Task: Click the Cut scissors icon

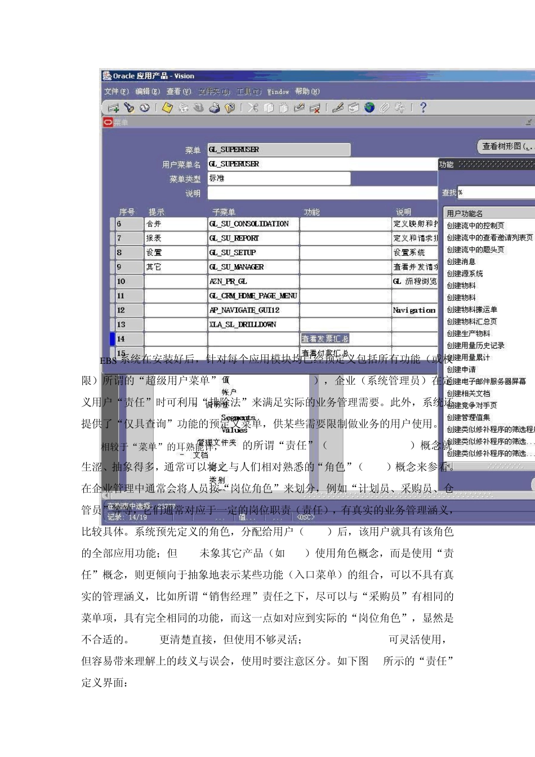Action: [253, 108]
